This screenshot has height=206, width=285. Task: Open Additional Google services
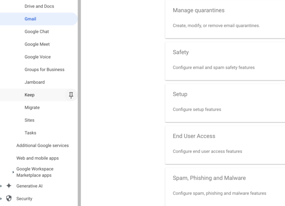42,145
